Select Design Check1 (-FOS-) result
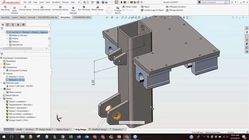This screenshot has height=140, width=249. pyautogui.click(x=19, y=120)
